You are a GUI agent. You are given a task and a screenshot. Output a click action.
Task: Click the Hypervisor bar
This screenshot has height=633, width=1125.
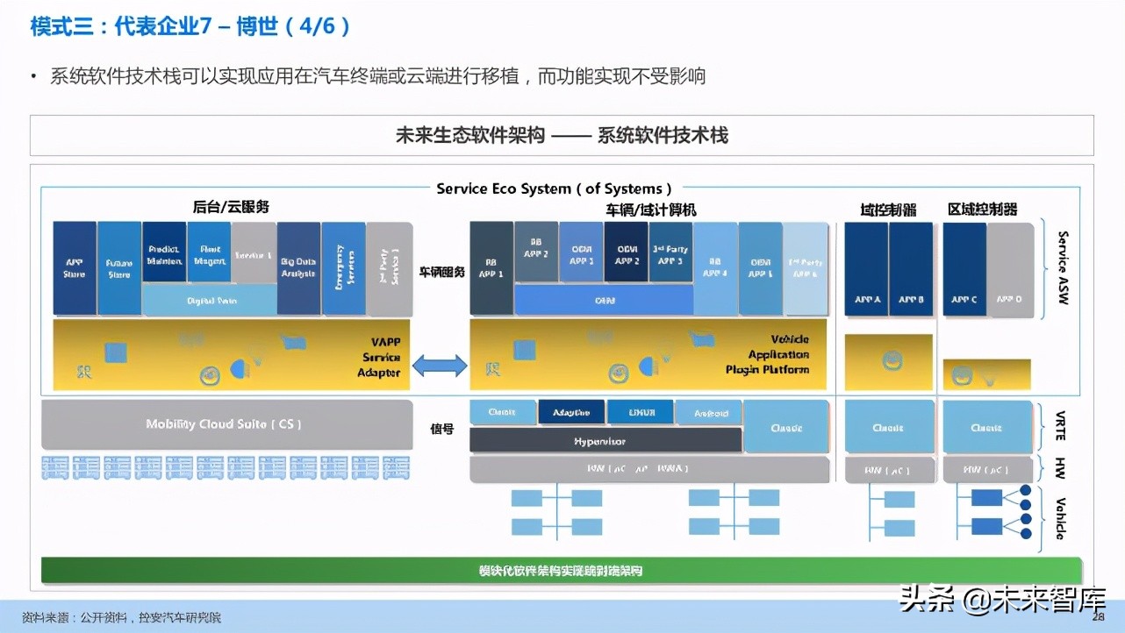pos(605,440)
